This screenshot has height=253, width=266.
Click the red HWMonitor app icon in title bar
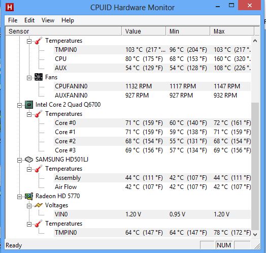point(10,7)
